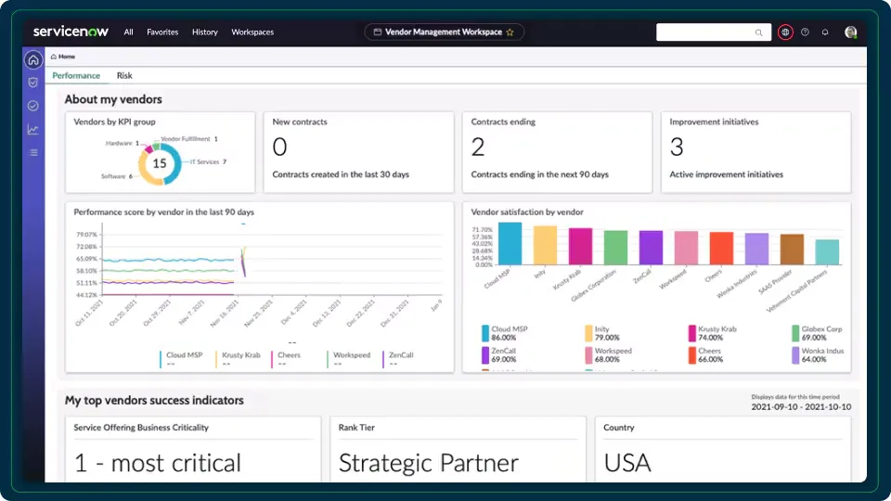Open the line chart analytics sidebar icon

pyautogui.click(x=33, y=130)
